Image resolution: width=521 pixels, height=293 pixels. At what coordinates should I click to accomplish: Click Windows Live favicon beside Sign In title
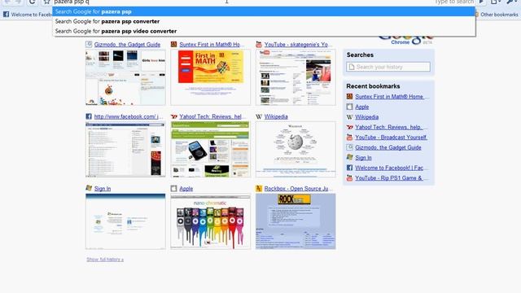tap(89, 188)
